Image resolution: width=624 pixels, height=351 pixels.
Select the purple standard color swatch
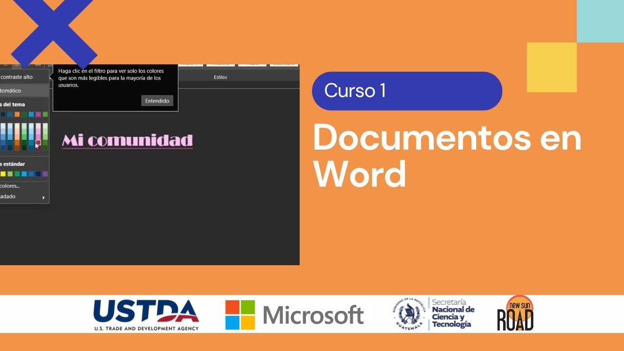pos(45,174)
